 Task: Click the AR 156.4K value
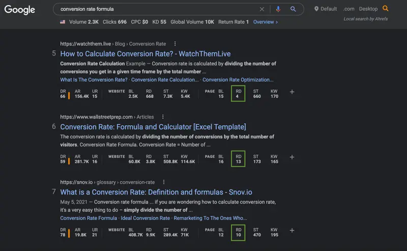click(x=82, y=96)
